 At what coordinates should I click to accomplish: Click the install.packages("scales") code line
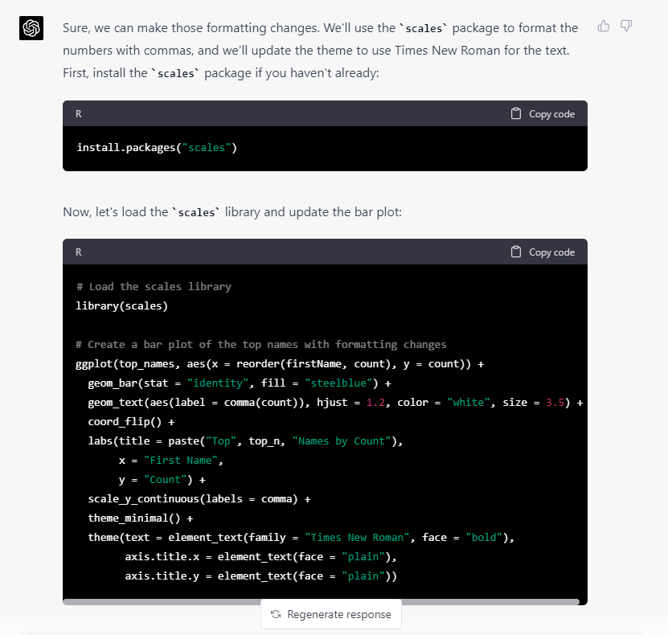point(157,148)
